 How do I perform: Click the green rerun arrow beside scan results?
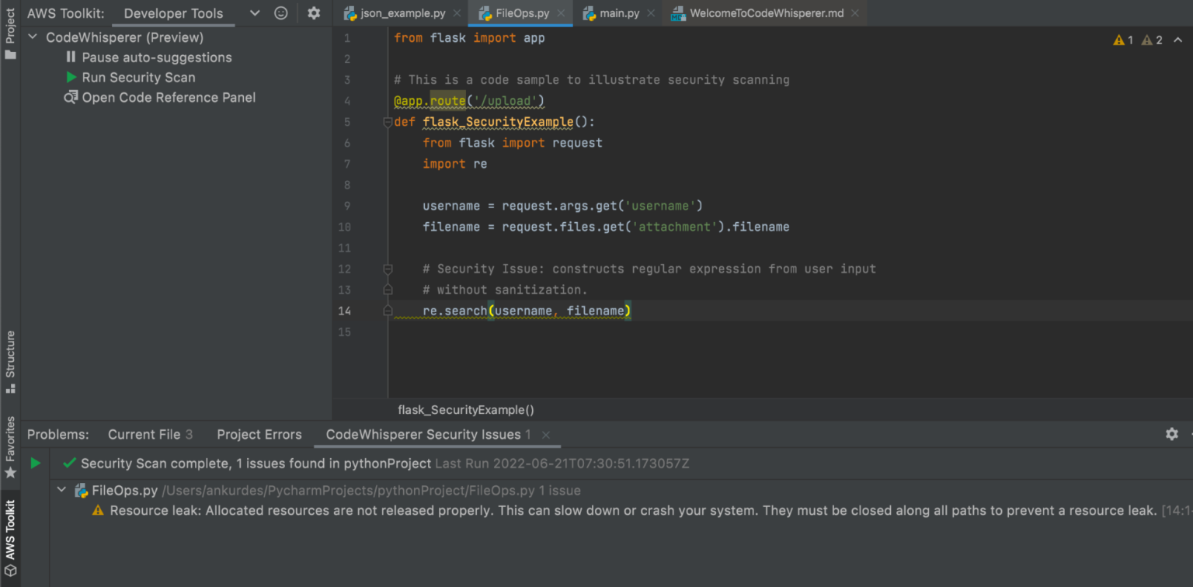35,463
